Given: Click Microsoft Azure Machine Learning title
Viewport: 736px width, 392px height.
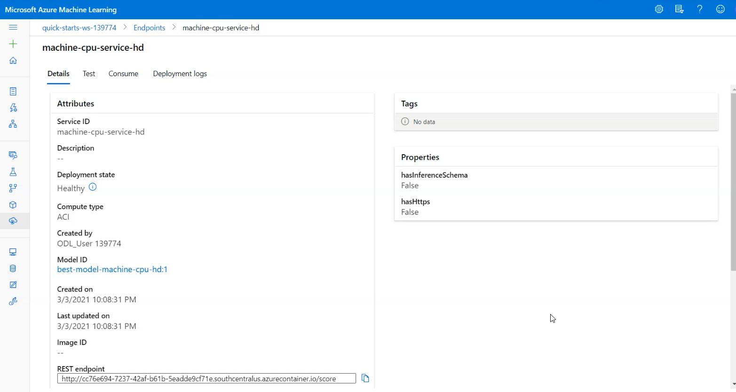Looking at the screenshot, I should (61, 9).
